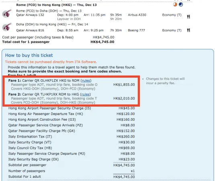Click 'Layover in DOH' text

point(69,19)
